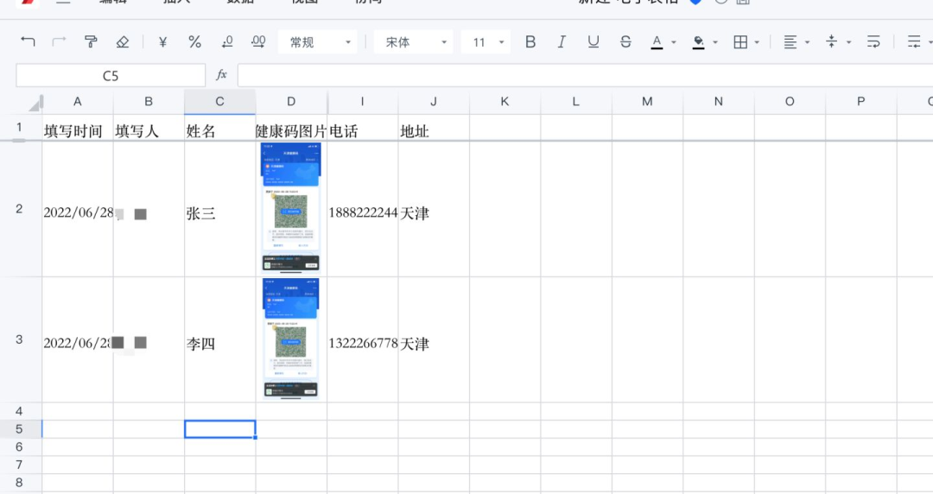The image size is (933, 494).
Task: Click header cell 健康码图片
Action: [x=291, y=129]
